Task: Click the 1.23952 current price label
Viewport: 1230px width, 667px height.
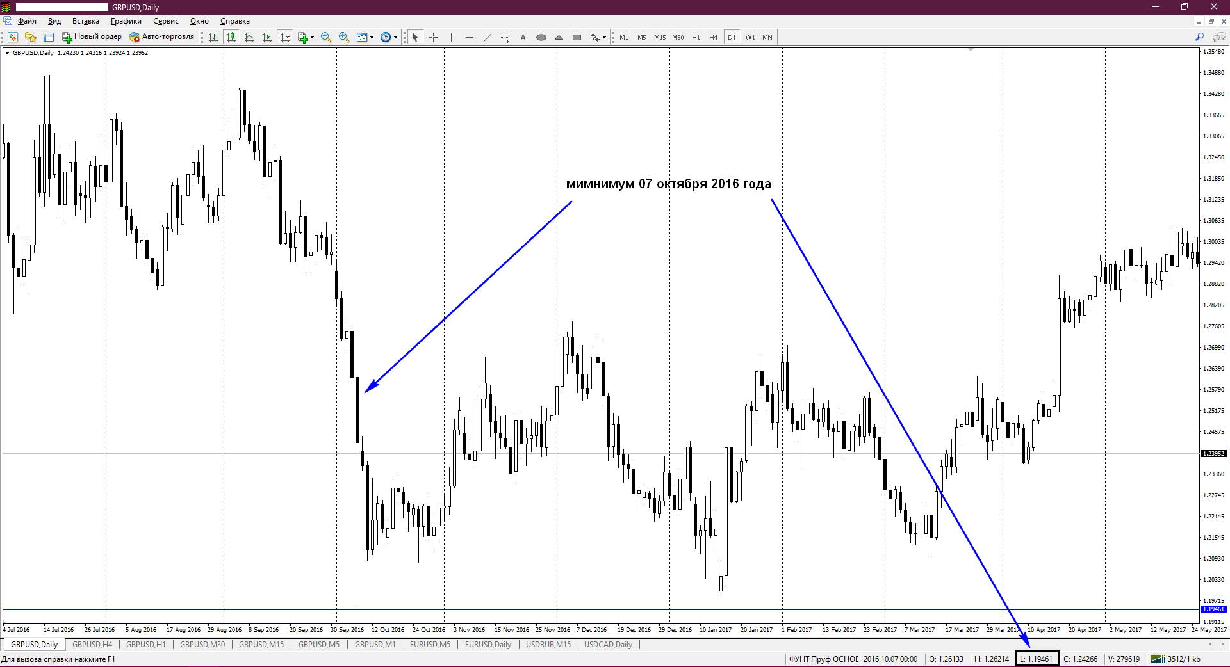Action: click(1213, 454)
